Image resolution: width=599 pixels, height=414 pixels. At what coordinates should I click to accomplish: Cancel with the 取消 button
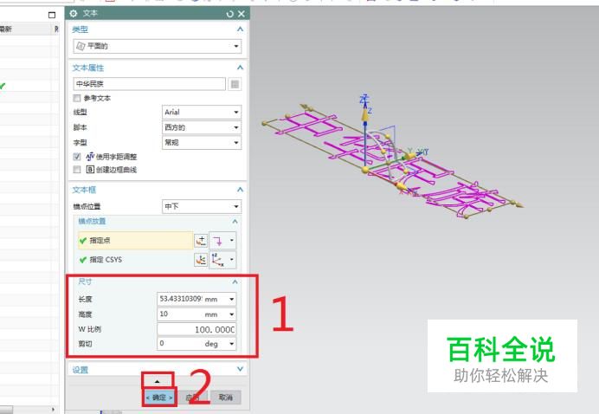pos(225,398)
